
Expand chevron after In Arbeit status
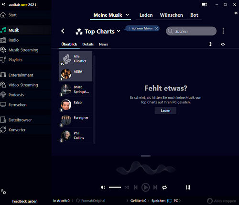coord(73,201)
